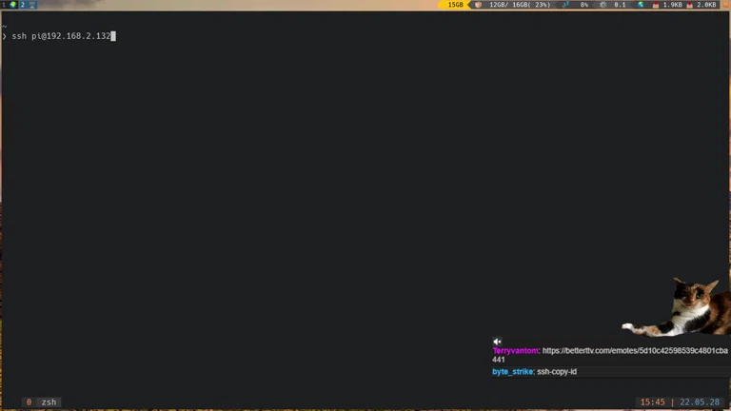
Task: Click the globe network icon in status bar
Action: click(x=641, y=5)
